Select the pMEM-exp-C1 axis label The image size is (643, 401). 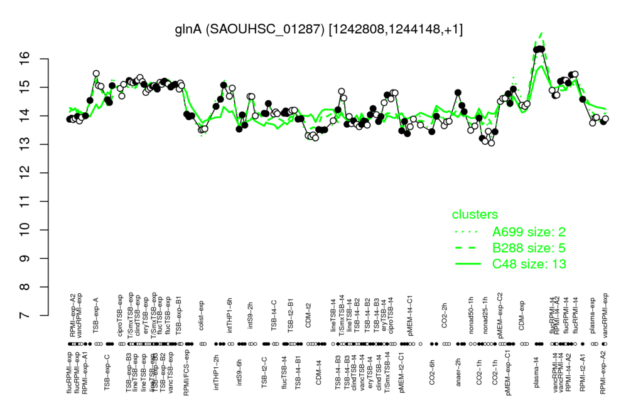coord(508,373)
